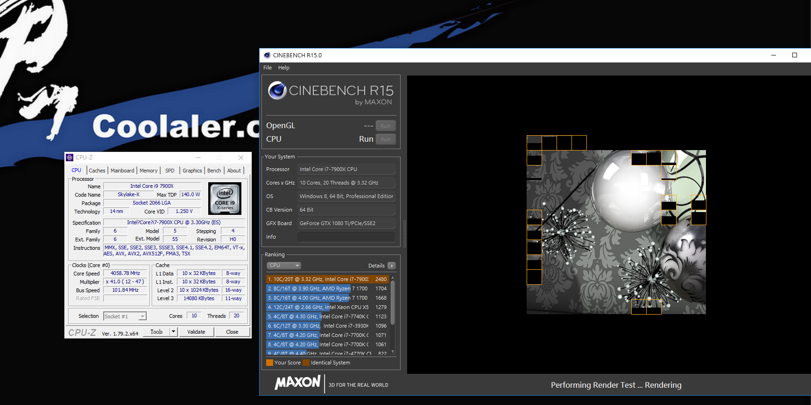
Task: Click the Details arrow button in Ranking
Action: click(x=391, y=266)
